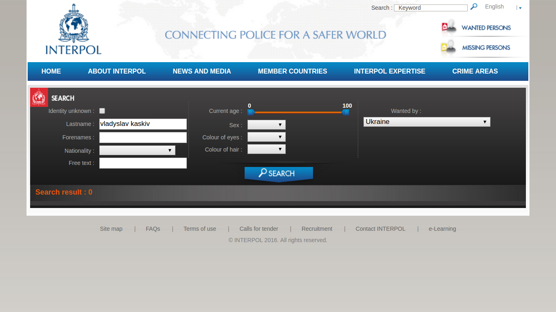
Task: Click the Lastname input field
Action: (143, 124)
